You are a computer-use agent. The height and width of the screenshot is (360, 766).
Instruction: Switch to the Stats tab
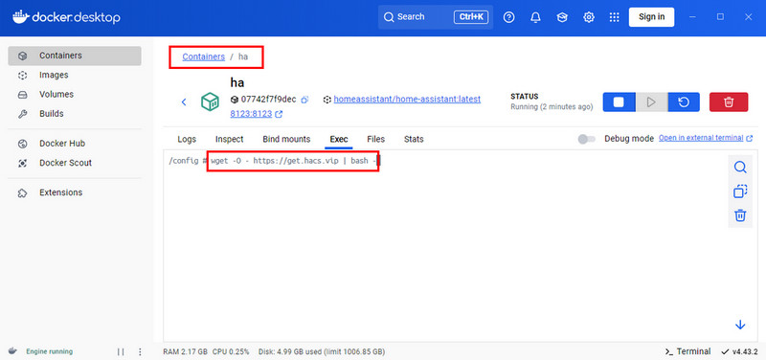coord(414,139)
